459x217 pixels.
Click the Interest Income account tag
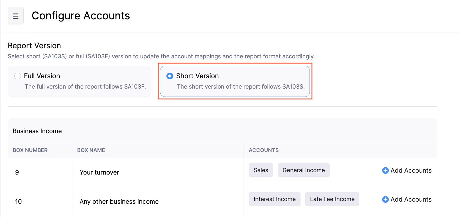pyautogui.click(x=275, y=199)
